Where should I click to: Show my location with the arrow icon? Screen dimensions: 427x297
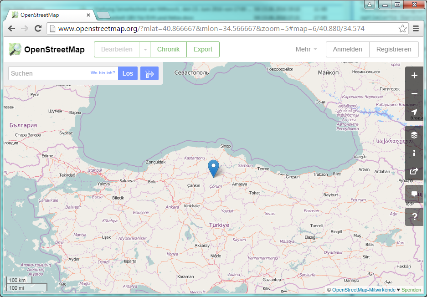414,112
